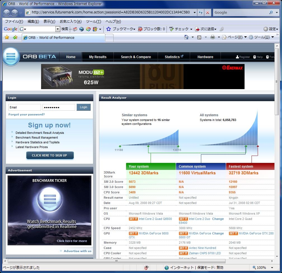
Task: Click the Home house icon in command bar
Action: [186, 37]
